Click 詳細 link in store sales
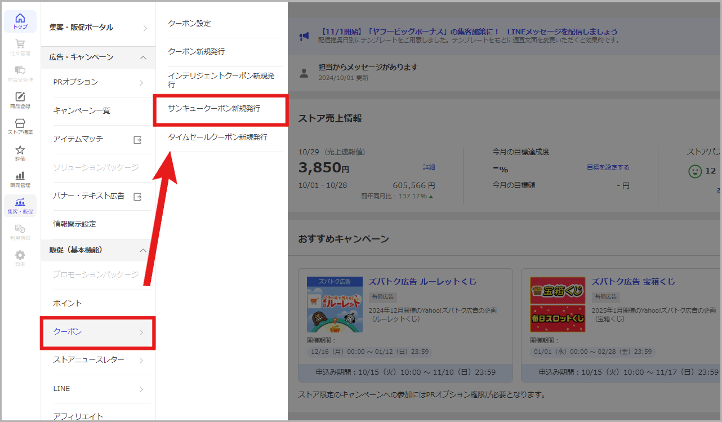Viewport: 722px width, 422px height. [429, 167]
